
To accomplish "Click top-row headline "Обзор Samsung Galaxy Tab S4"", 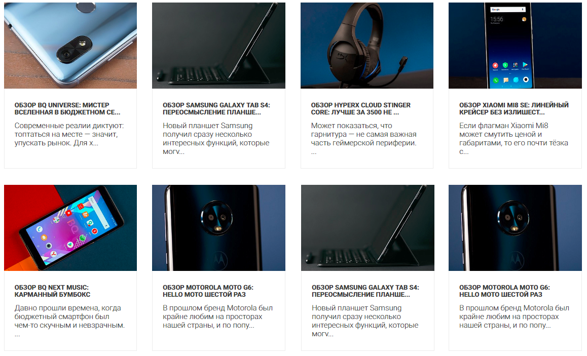I will [x=216, y=108].
